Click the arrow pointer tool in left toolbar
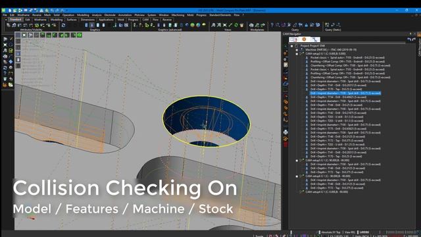421x237 pixels. [5, 39]
